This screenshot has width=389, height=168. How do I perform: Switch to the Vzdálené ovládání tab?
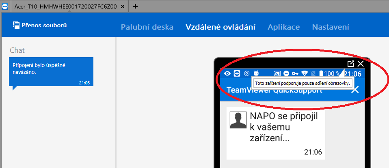click(220, 27)
